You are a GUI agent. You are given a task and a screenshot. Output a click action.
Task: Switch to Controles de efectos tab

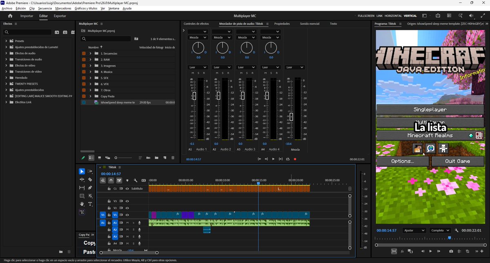196,24
